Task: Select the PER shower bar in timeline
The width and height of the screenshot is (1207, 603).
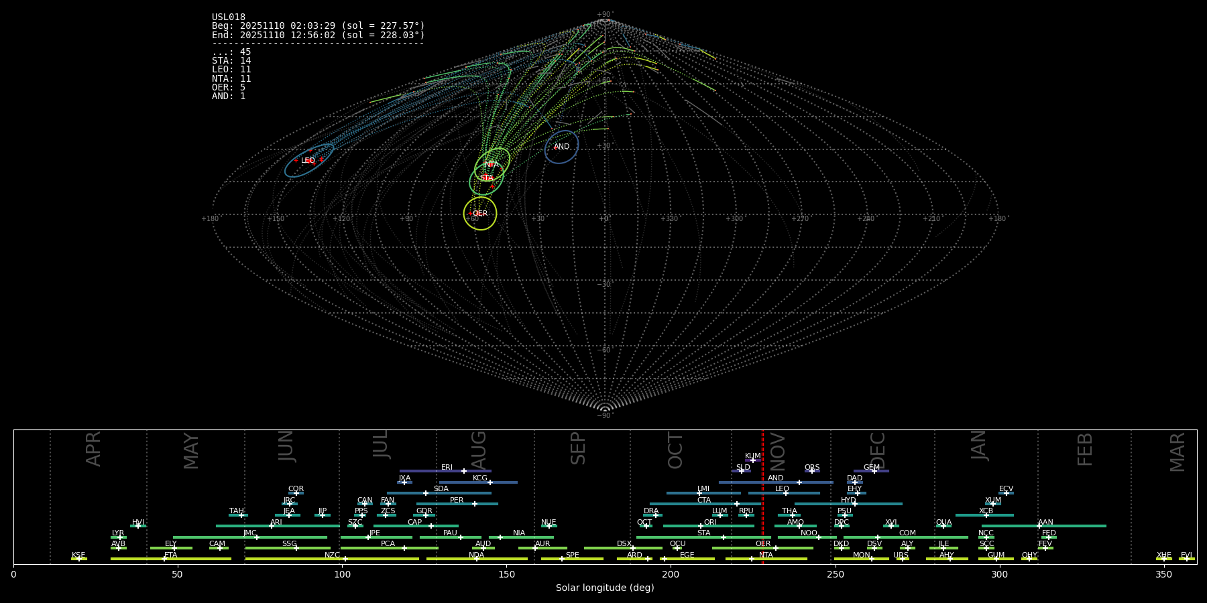Action: click(457, 504)
